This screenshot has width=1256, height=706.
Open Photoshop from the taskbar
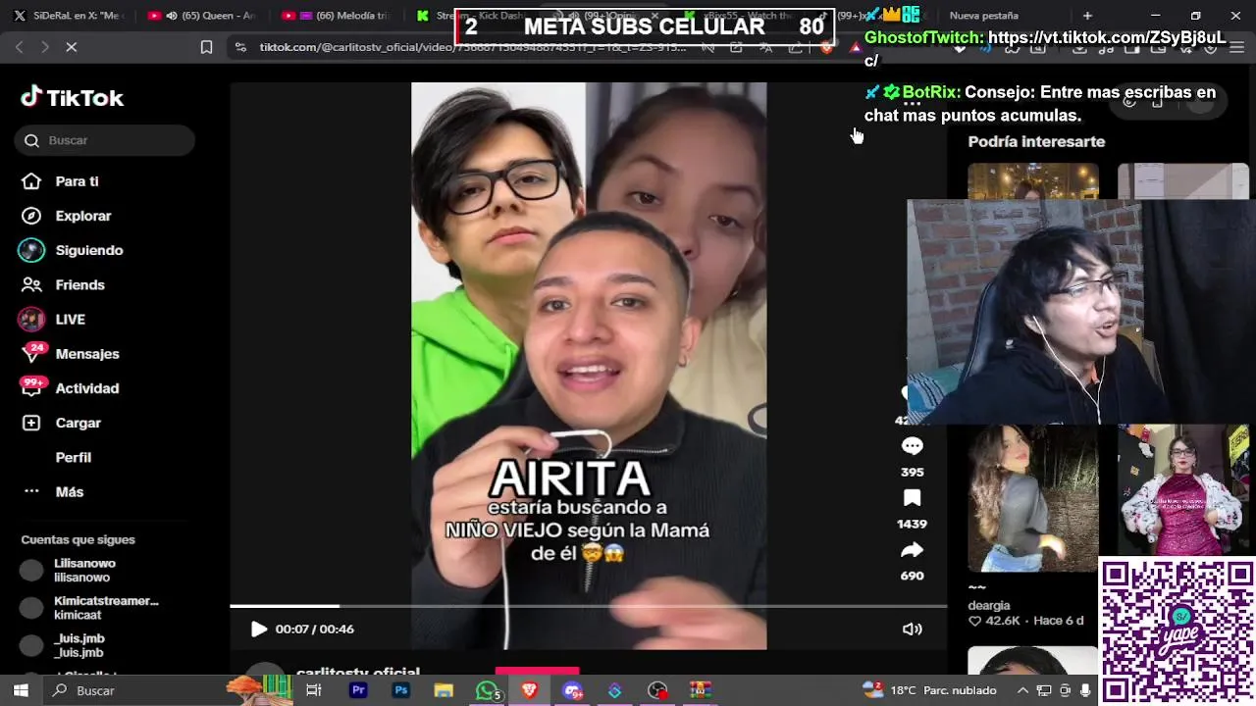(x=400, y=690)
